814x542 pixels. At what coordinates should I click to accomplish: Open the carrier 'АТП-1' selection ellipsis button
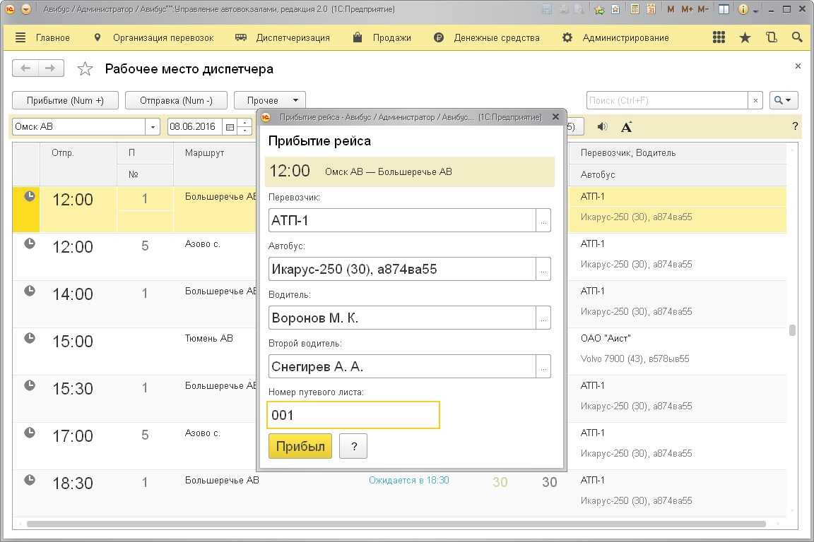(543, 221)
